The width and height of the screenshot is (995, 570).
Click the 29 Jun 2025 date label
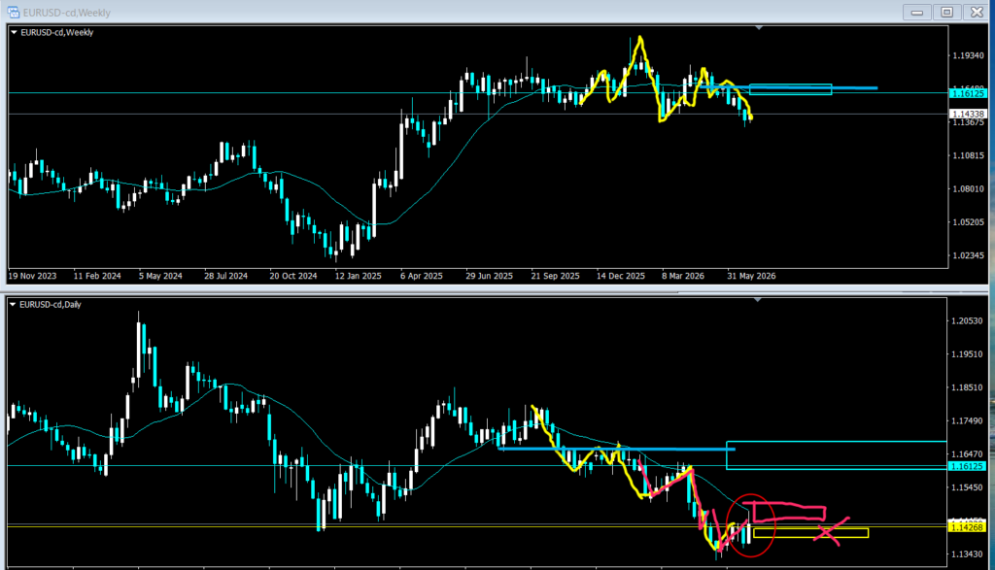pos(490,276)
